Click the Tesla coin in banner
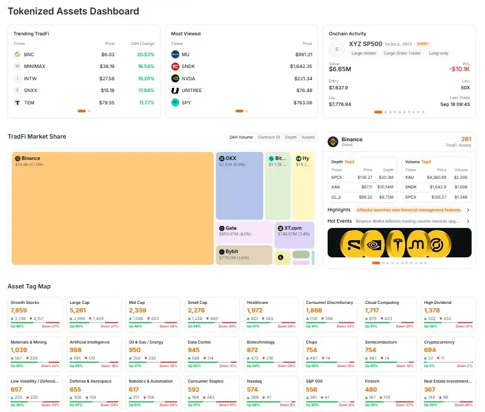Image resolution: width=485 pixels, height=412 pixels. pyautogui.click(x=397, y=245)
